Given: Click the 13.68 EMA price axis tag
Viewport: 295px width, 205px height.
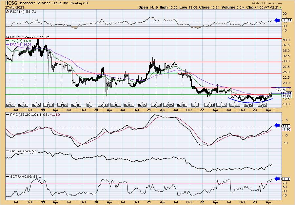Looking at the screenshot, I should [287, 96].
